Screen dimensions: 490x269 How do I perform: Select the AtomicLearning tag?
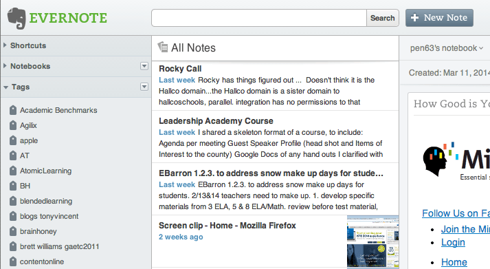coord(45,171)
